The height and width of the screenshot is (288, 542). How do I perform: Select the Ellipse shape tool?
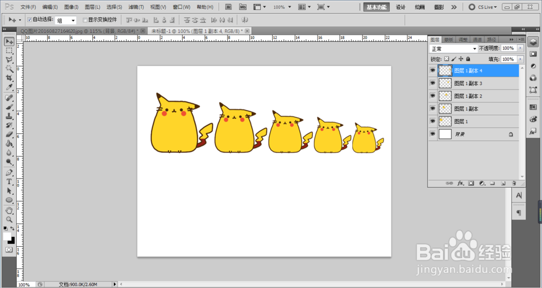click(9, 200)
